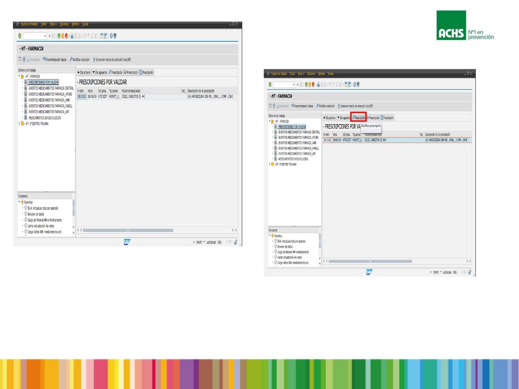519x389 pixels.
Task: Click the SAP logo in left window status bar
Action: click(x=127, y=242)
